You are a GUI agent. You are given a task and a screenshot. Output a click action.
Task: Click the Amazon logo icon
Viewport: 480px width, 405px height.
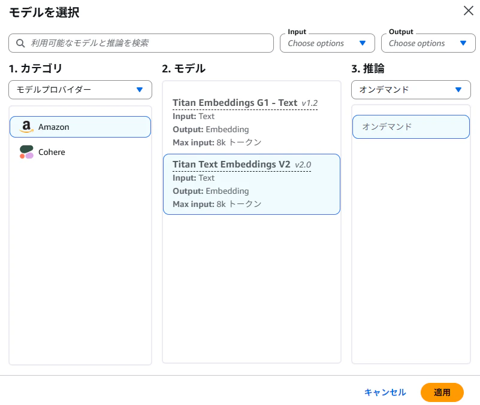(26, 127)
